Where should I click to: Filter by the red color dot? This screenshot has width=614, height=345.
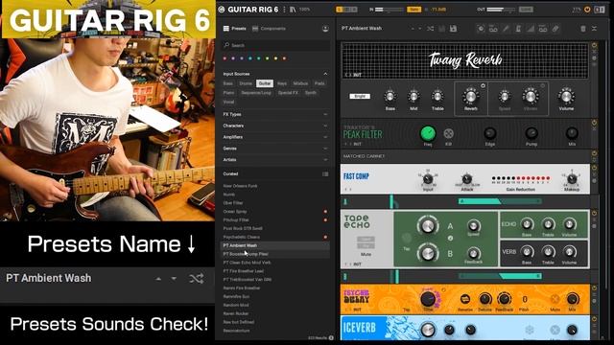coord(224,58)
